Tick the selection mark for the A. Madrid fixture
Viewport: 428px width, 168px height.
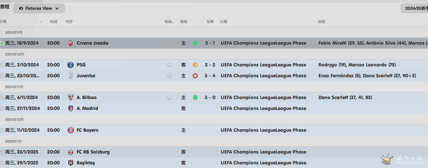(x=2, y=108)
